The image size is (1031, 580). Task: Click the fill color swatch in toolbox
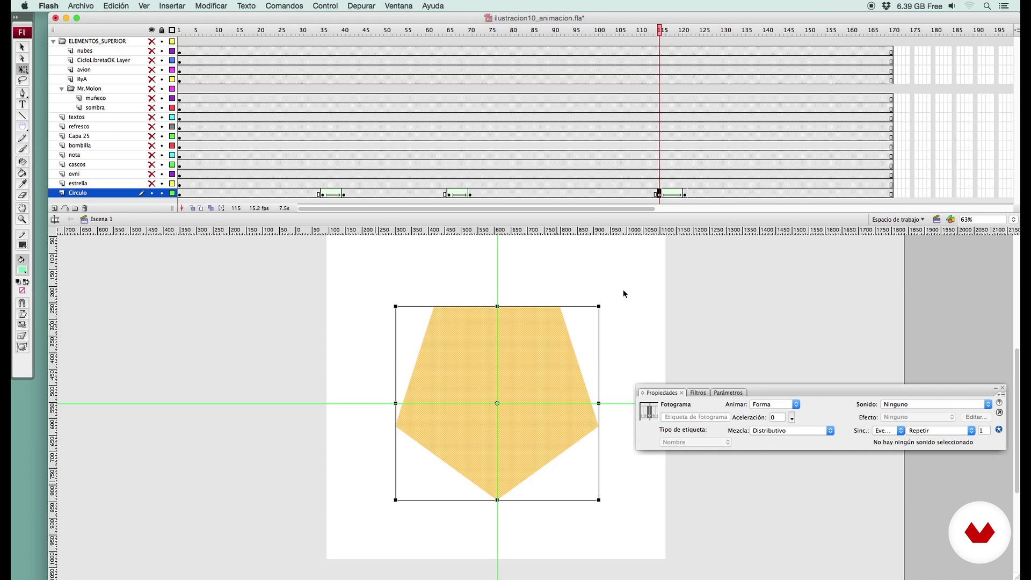22,270
